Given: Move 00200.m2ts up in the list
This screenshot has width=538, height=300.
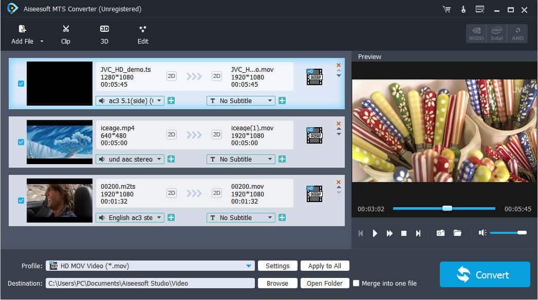Looking at the screenshot, I should 339,187.
